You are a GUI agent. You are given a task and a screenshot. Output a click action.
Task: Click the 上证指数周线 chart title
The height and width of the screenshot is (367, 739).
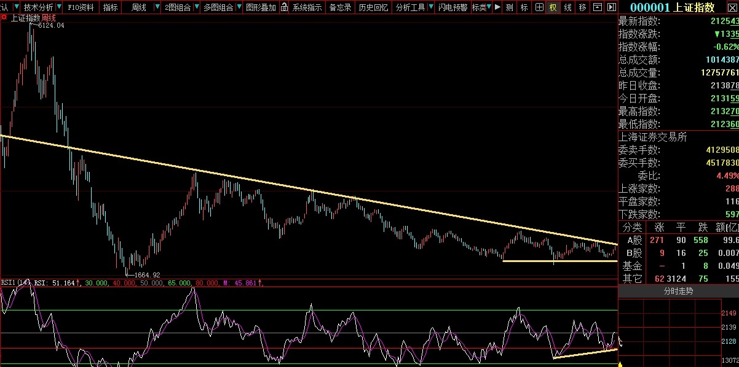point(33,18)
